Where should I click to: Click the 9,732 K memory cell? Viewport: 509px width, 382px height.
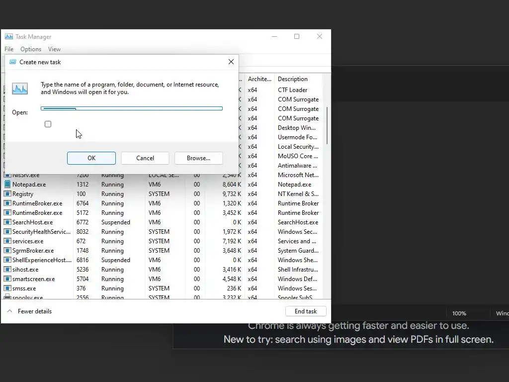pos(232,193)
